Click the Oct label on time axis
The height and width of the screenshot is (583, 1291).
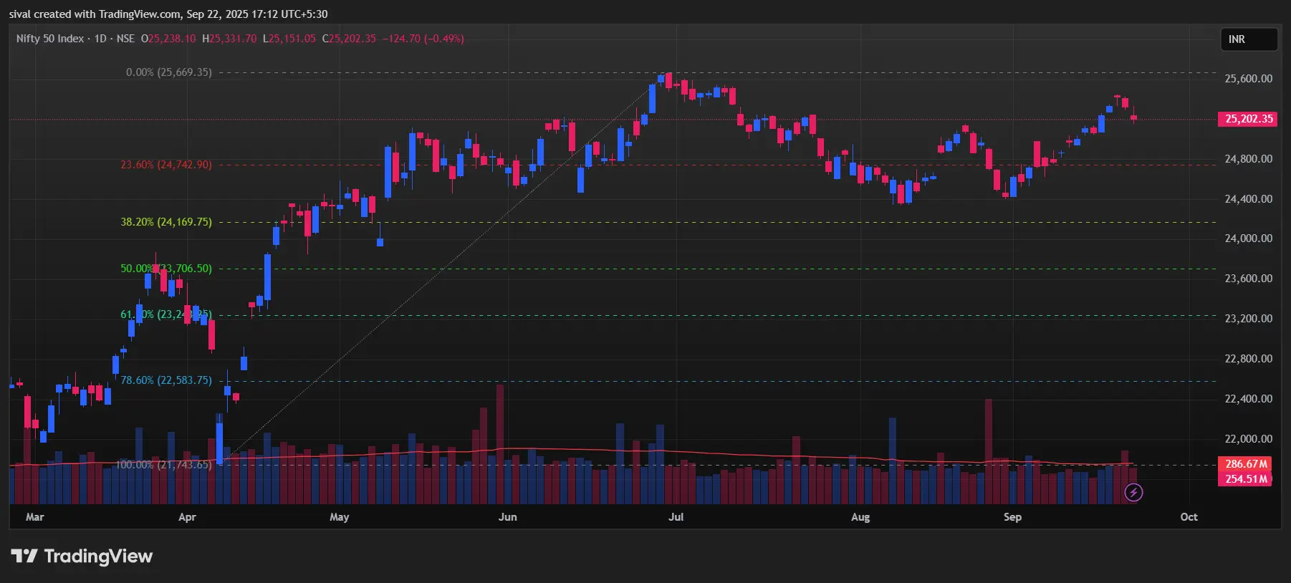[x=1189, y=517]
